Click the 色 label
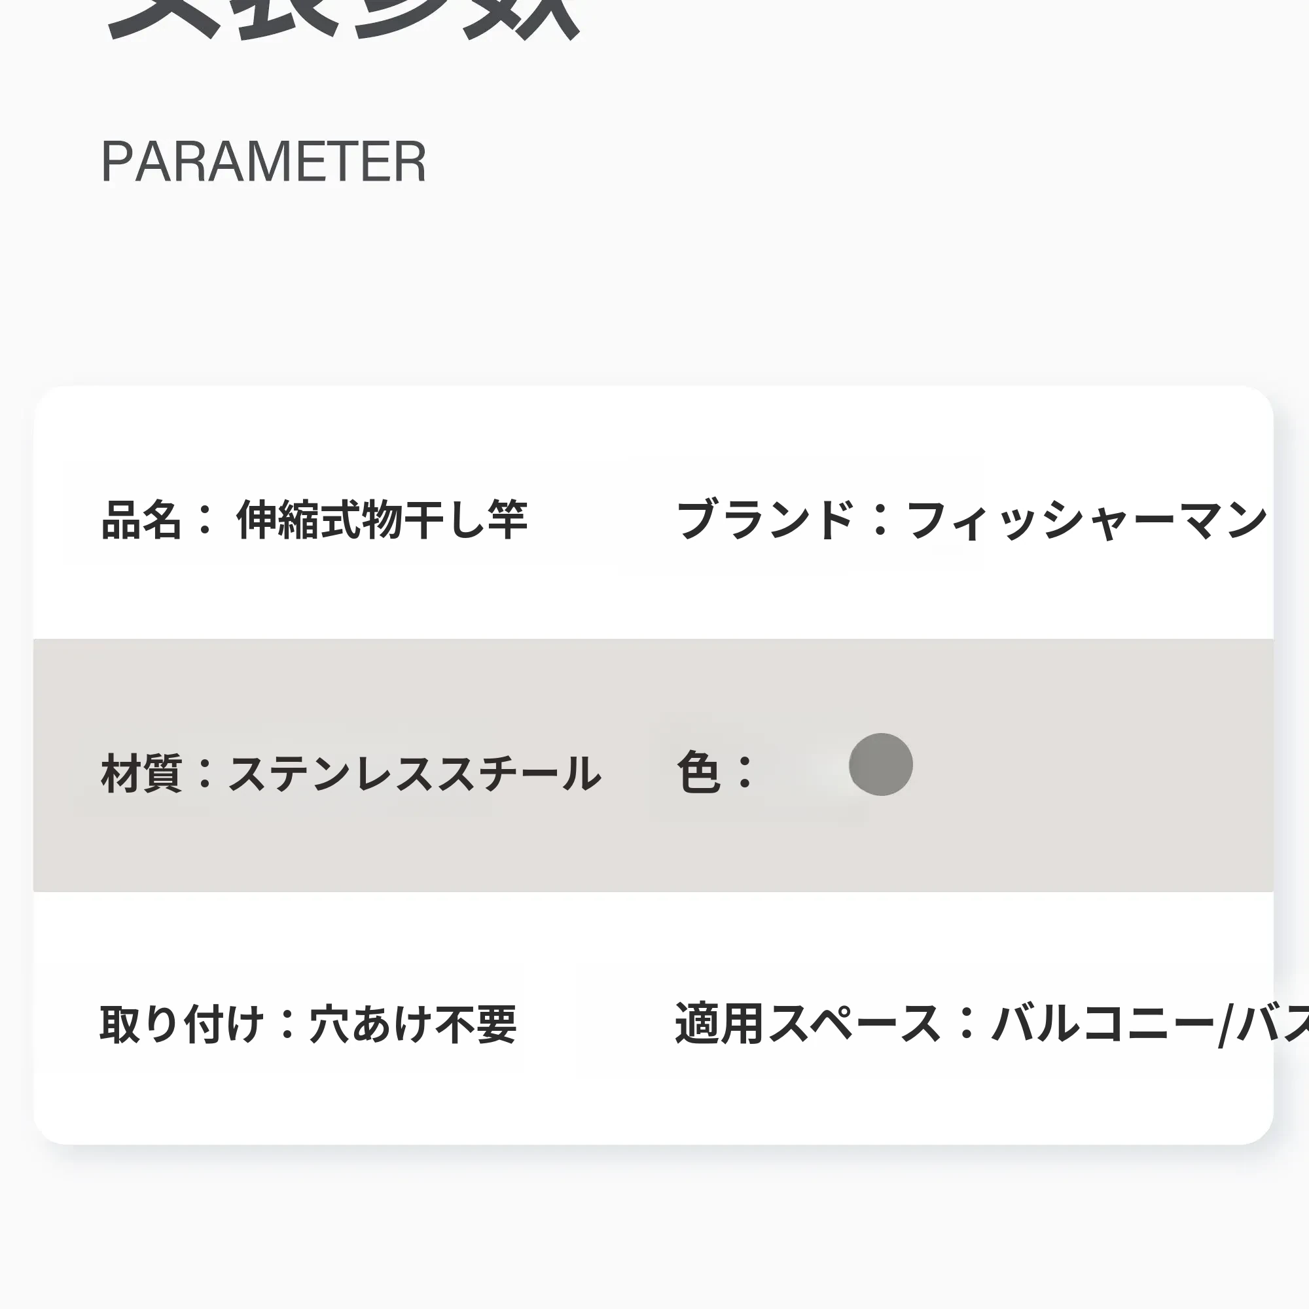This screenshot has height=1309, width=1309. [x=698, y=772]
